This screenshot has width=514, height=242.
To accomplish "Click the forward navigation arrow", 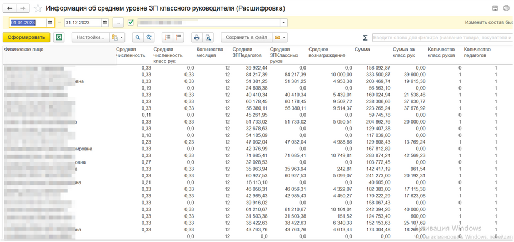I will tap(23, 8).
